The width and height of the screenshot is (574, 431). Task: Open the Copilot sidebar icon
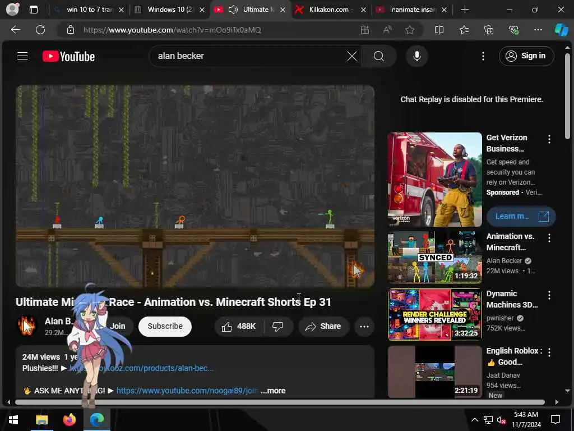(561, 30)
